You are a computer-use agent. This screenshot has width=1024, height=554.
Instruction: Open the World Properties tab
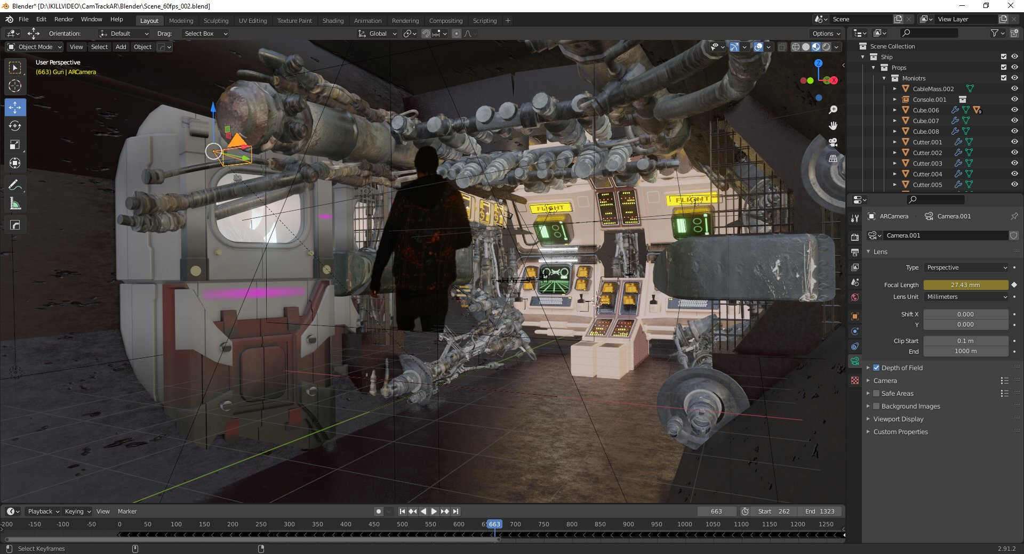(855, 297)
